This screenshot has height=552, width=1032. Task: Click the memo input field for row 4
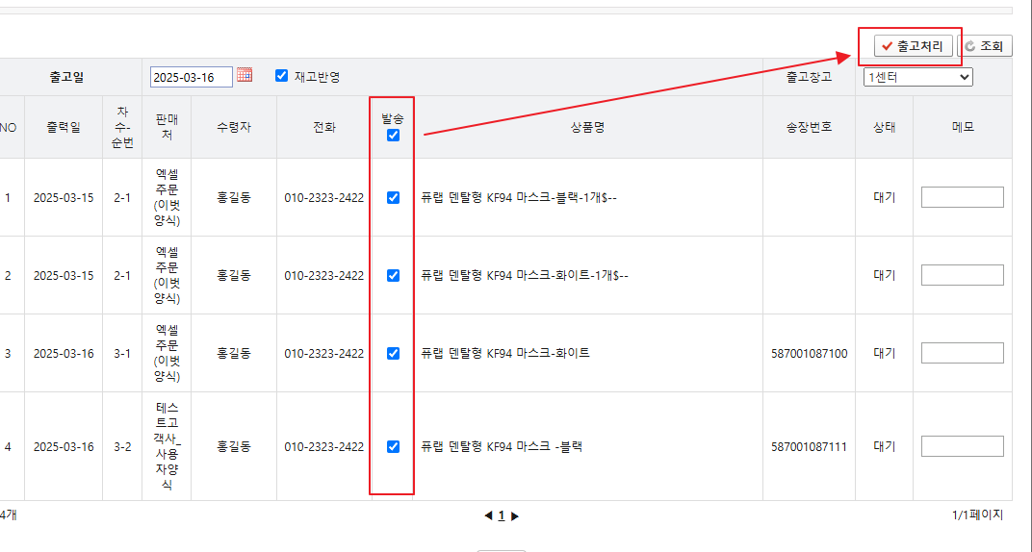click(x=963, y=446)
